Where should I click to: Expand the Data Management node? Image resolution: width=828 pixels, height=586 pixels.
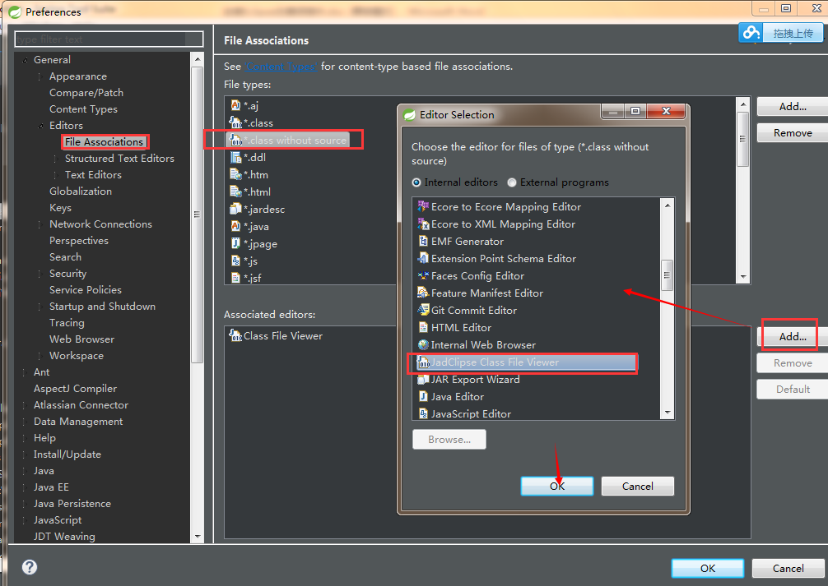(x=25, y=422)
